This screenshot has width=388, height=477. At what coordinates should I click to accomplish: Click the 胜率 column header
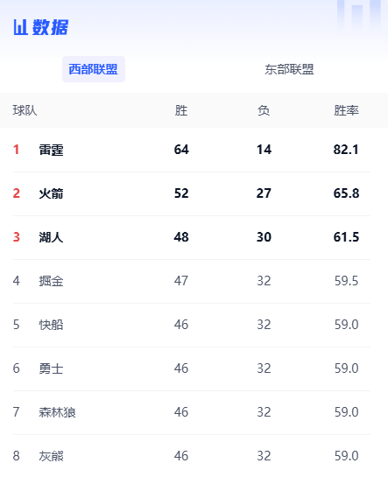coord(346,110)
